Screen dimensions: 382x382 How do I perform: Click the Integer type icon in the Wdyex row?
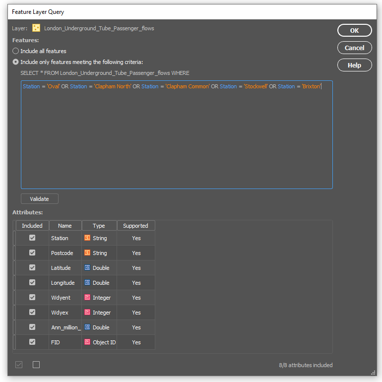click(87, 312)
